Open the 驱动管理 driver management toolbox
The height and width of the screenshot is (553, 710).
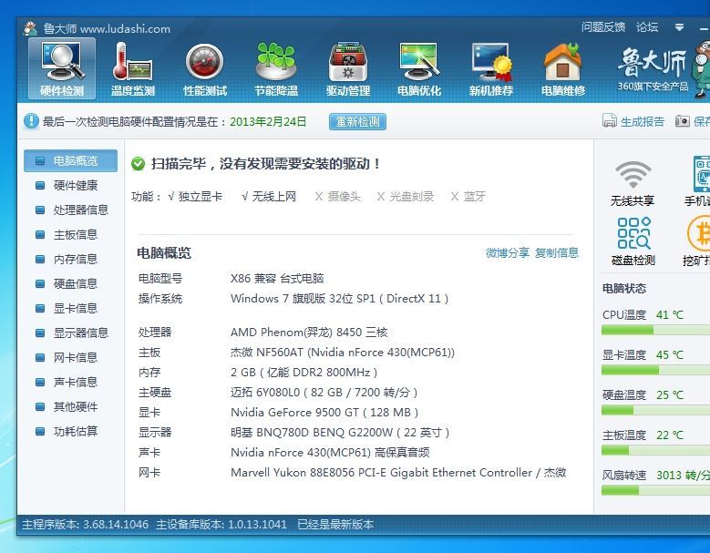point(348,69)
